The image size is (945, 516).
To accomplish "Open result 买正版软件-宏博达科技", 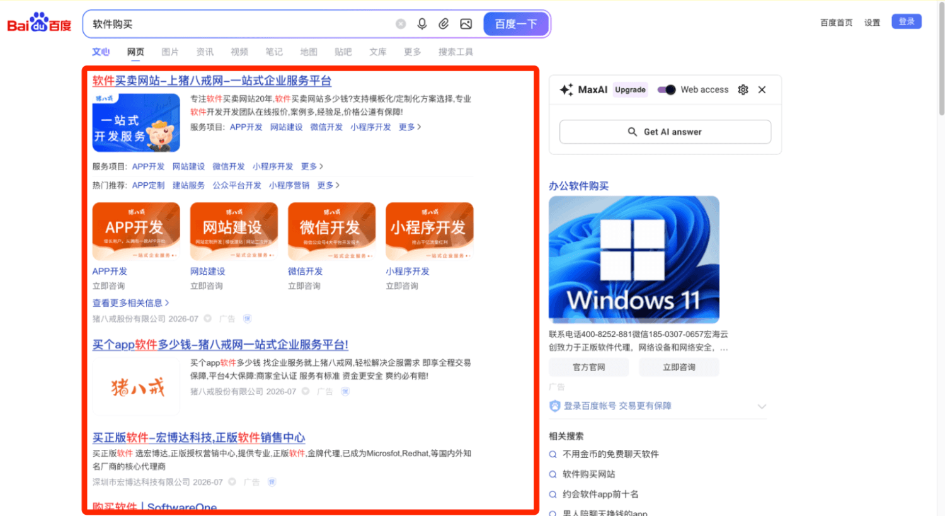I will tap(199, 438).
